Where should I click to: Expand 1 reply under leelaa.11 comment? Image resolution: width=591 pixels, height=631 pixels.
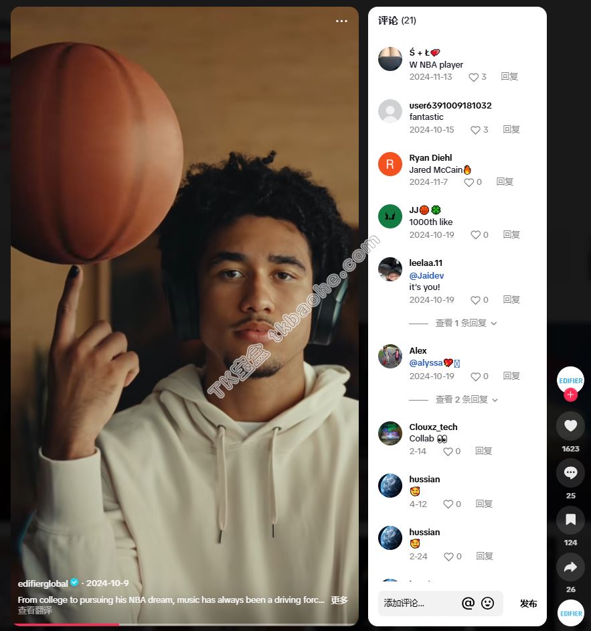[466, 323]
